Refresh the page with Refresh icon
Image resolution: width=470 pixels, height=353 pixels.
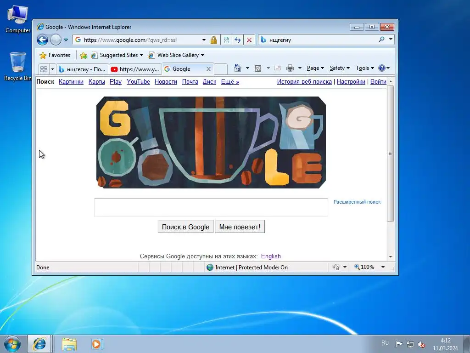pos(238,40)
